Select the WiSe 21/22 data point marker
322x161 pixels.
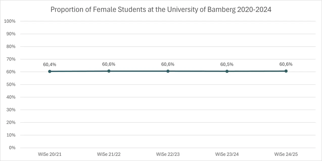coord(109,71)
